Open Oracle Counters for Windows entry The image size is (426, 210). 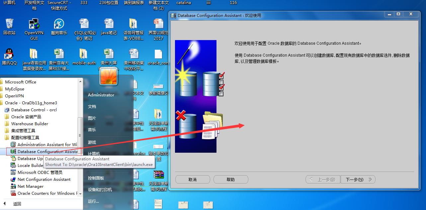click(x=44, y=193)
